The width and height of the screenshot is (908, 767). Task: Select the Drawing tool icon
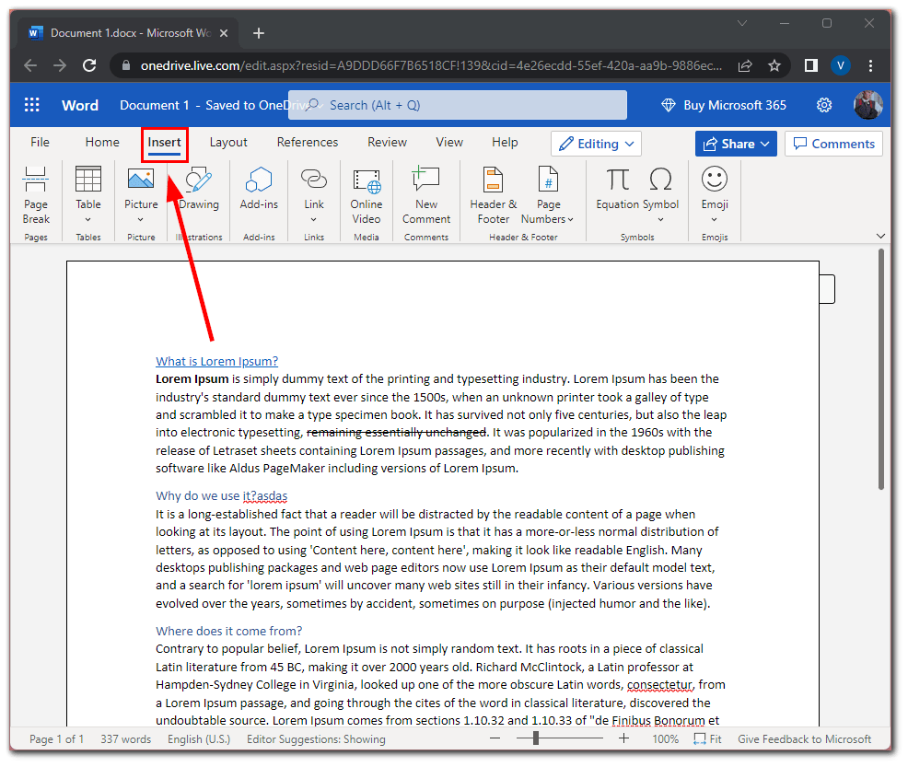tap(199, 179)
